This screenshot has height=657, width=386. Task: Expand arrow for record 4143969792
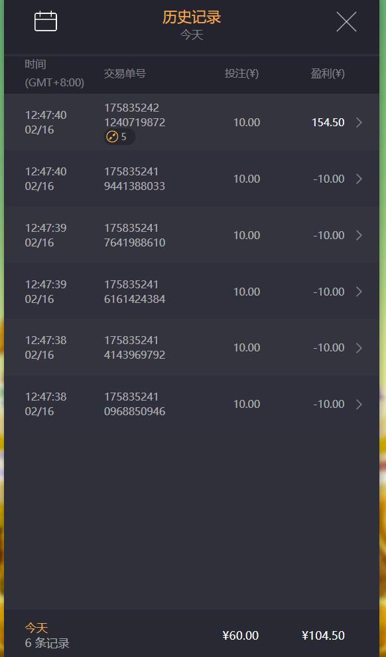[359, 348]
